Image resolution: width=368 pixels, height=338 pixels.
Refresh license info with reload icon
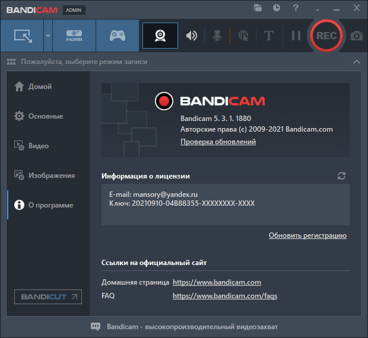[341, 176]
